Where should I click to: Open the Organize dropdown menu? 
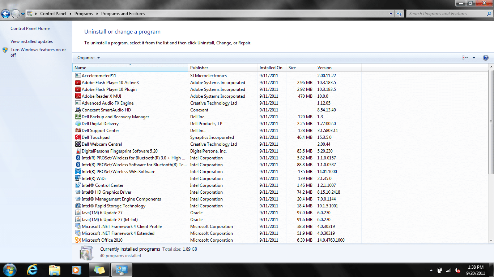[x=89, y=58]
